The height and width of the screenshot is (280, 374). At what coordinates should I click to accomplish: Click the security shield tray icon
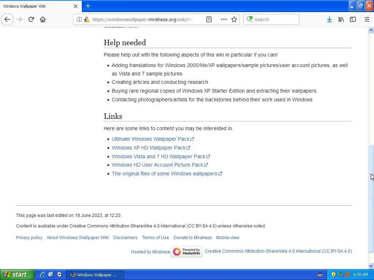(x=333, y=275)
